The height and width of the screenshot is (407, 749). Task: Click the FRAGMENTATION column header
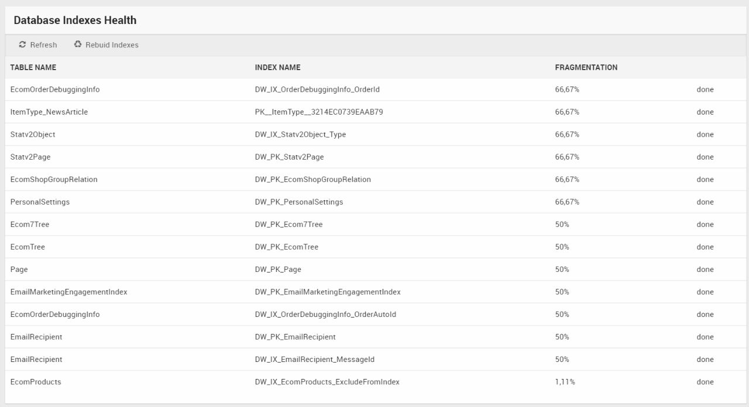coord(586,67)
